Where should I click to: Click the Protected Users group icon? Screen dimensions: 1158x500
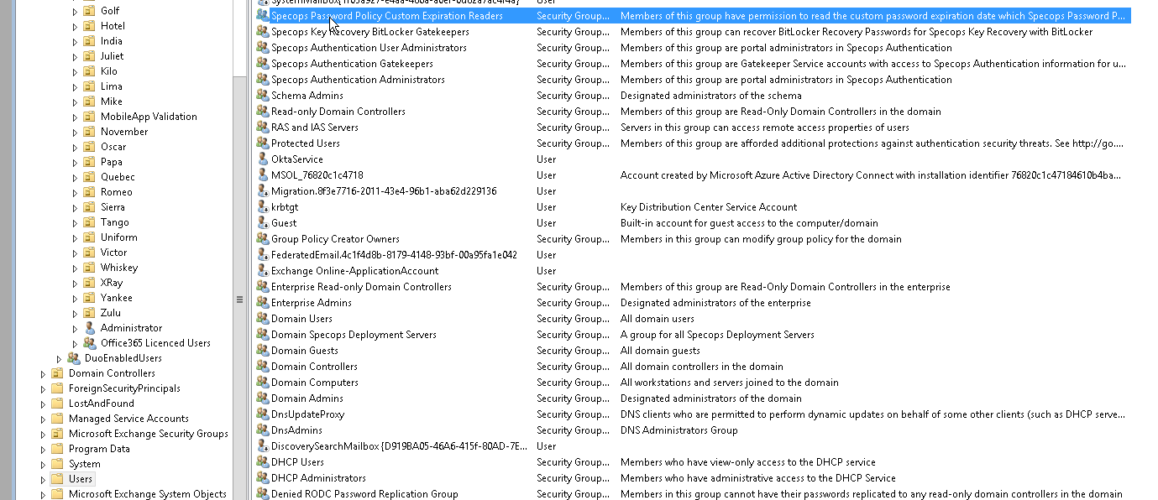262,143
